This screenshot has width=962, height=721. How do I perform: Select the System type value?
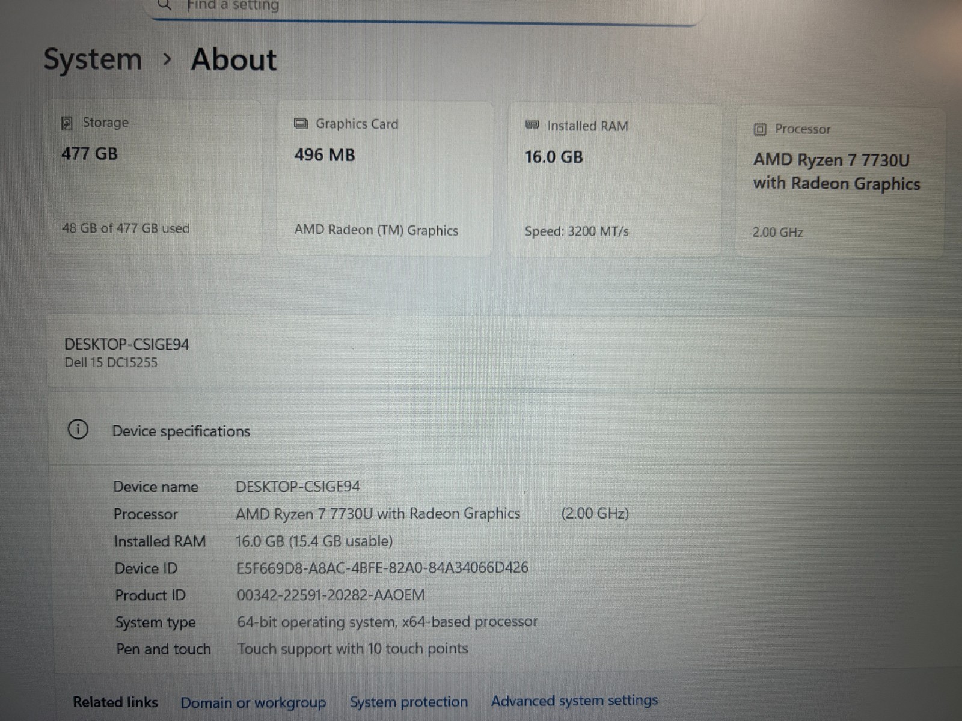387,622
